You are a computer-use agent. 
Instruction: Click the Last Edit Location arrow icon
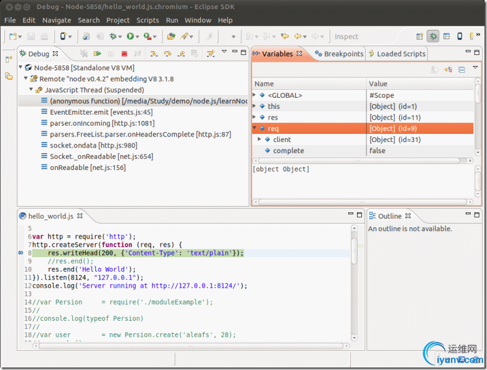click(285, 36)
